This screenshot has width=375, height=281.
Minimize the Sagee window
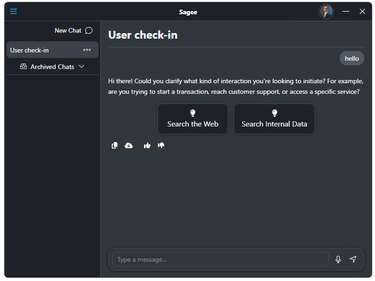coord(346,11)
